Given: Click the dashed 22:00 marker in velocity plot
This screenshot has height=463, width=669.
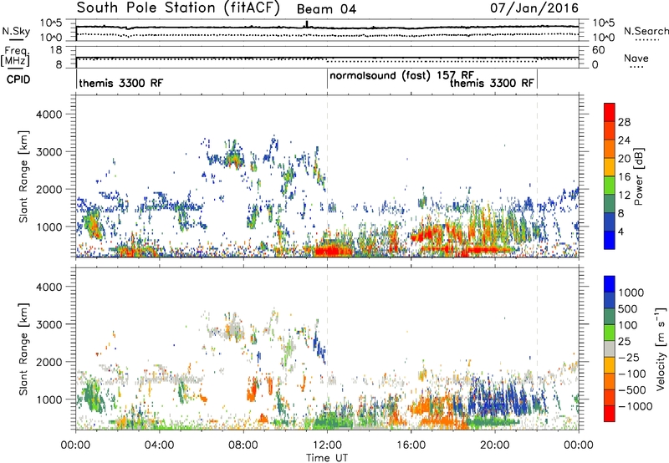Looking at the screenshot, I should click(x=537, y=349).
